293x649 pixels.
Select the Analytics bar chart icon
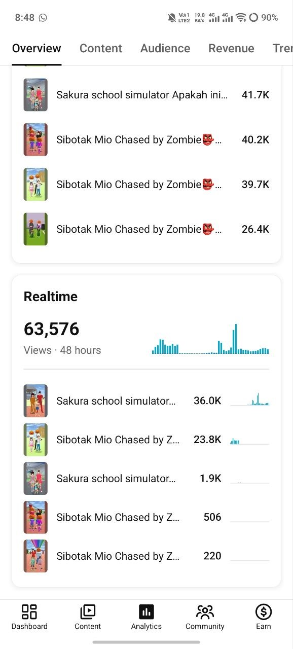click(x=146, y=611)
